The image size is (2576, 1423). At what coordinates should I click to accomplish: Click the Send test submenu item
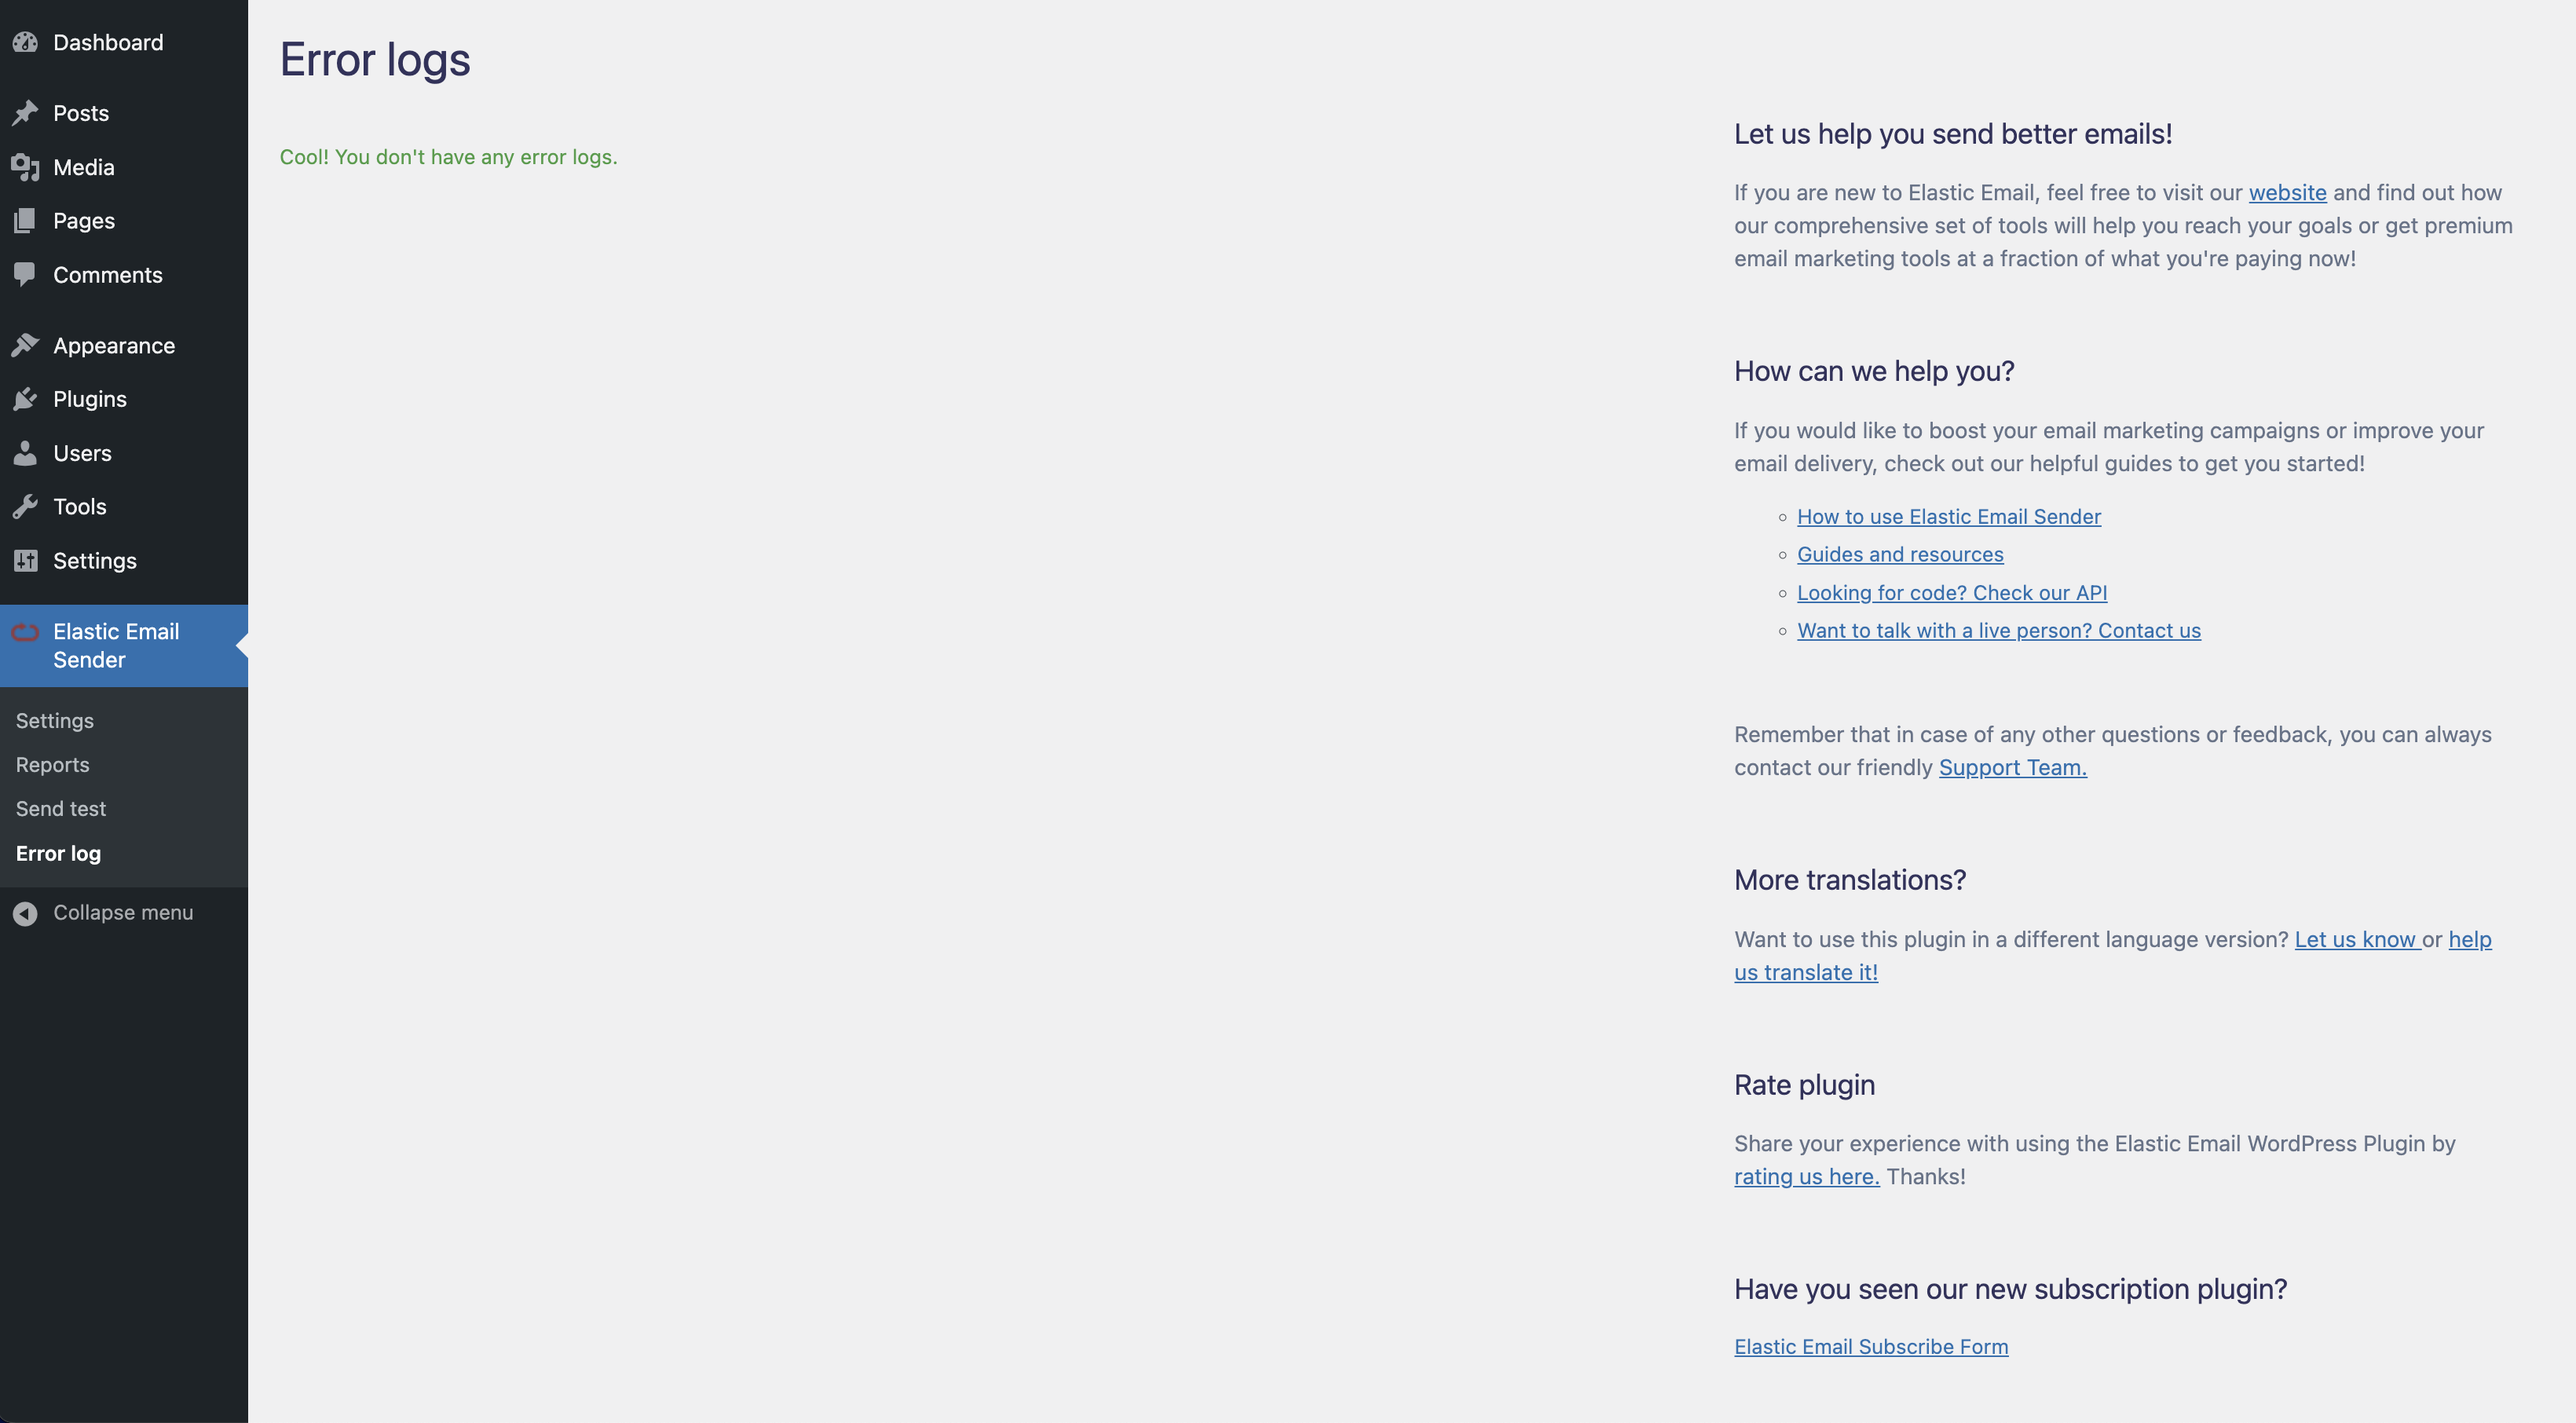[x=60, y=810]
